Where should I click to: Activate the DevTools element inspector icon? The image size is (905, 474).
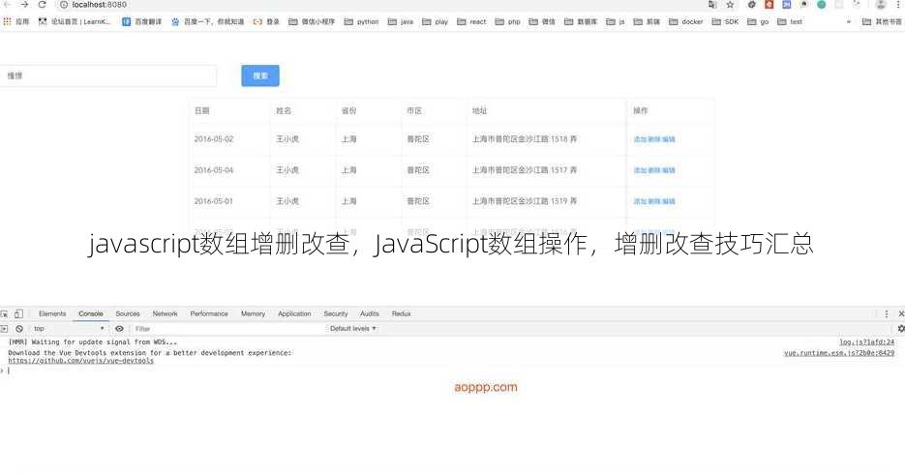click(x=5, y=313)
